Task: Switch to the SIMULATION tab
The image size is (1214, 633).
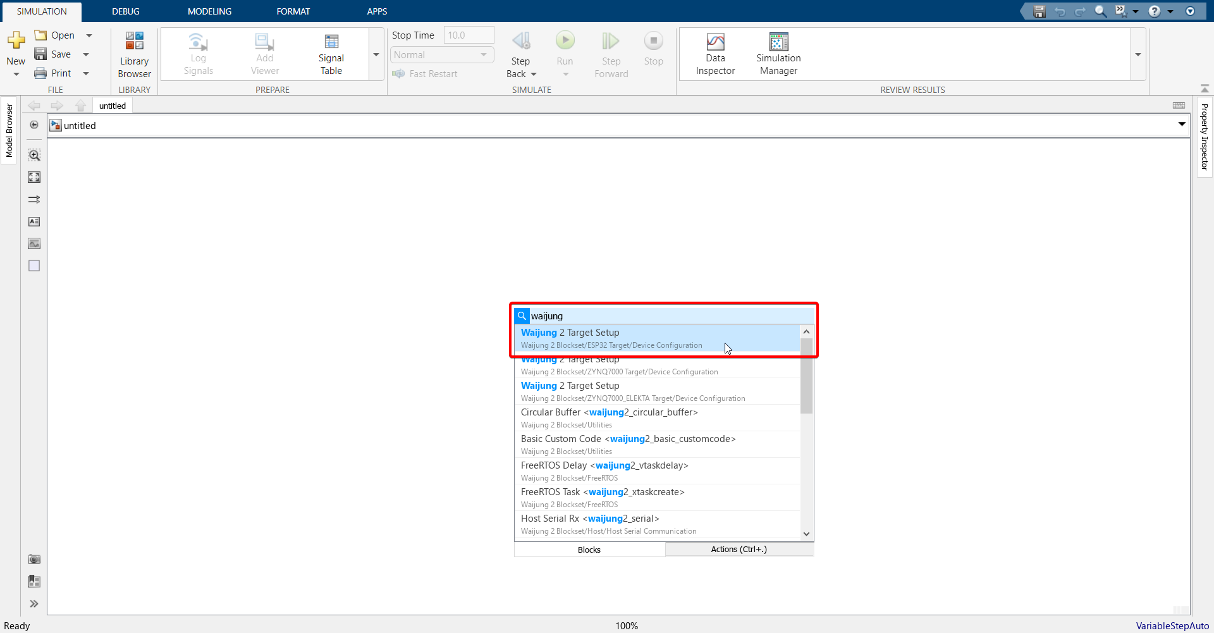Action: [42, 11]
